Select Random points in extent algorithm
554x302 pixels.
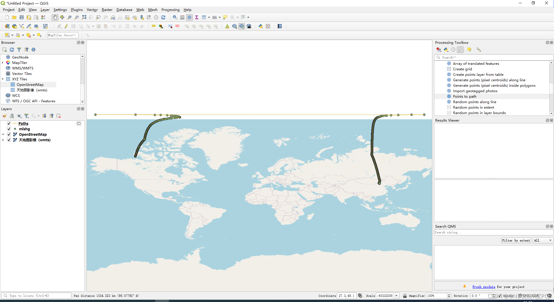(474, 107)
